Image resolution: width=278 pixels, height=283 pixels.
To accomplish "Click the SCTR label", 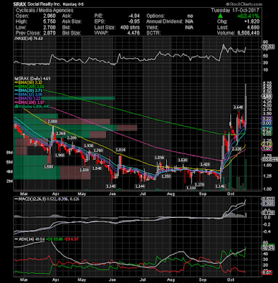I will pyautogui.click(x=154, y=33).
